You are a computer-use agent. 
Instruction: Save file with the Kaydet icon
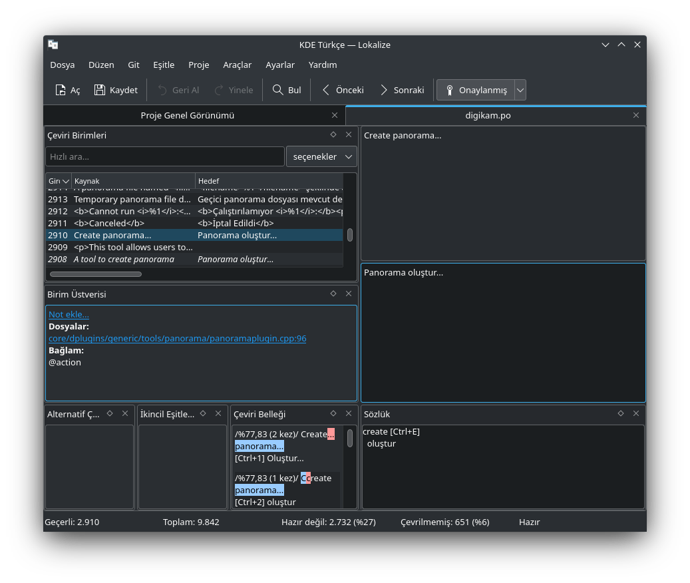point(100,90)
